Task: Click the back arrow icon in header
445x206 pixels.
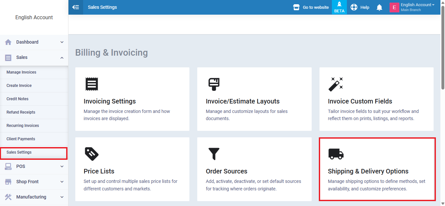Action: click(x=76, y=7)
